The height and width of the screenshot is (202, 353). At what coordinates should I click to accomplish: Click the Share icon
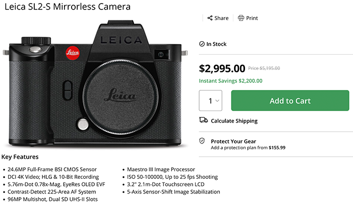[209, 18]
